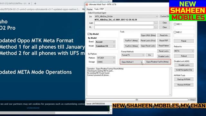This screenshot has width=206, height=116.
Task: Click the operation progress bar
Action: [x=137, y=100]
